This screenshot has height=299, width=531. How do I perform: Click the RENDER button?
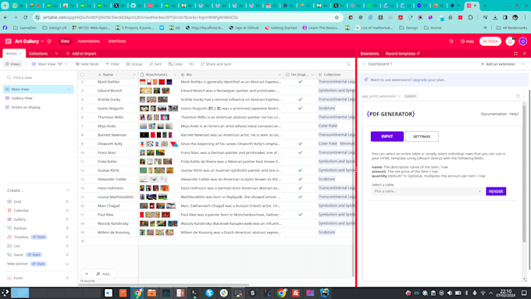(x=496, y=191)
